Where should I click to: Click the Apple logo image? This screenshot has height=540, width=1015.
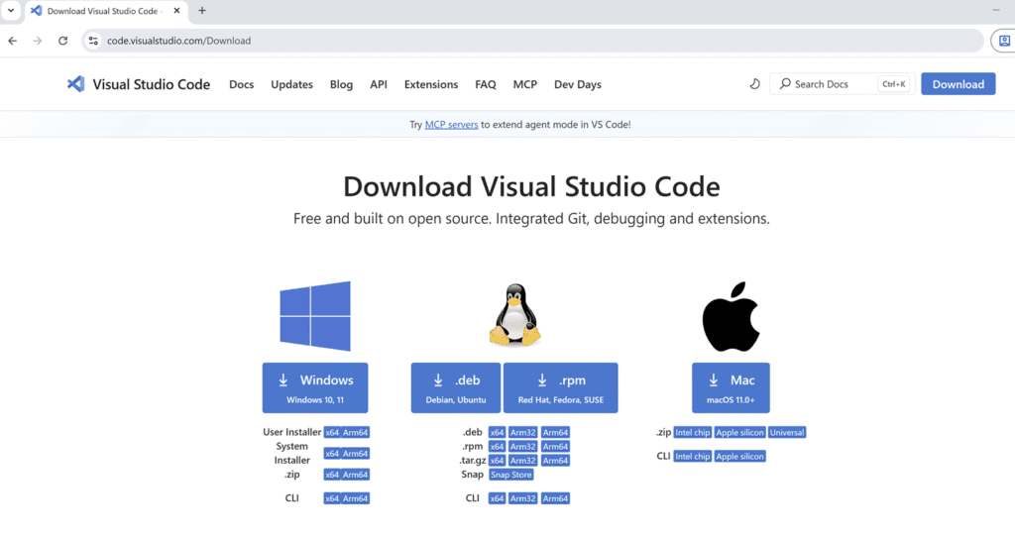point(731,316)
